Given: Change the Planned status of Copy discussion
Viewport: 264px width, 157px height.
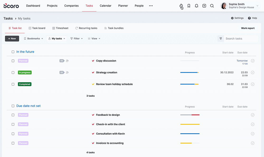Looking at the screenshot, I should pos(23,61).
